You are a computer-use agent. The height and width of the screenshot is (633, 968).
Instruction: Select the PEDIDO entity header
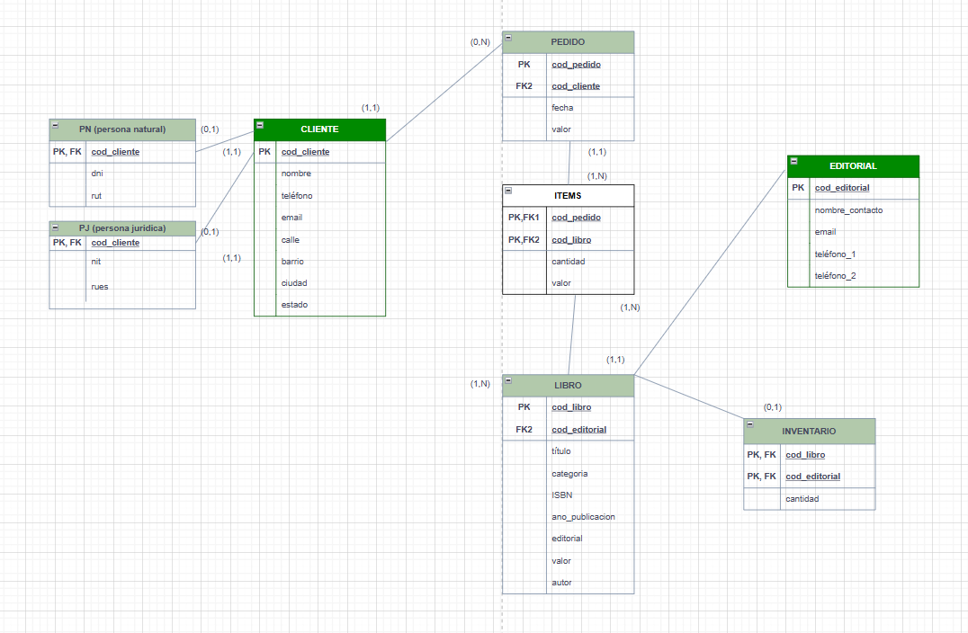click(568, 42)
